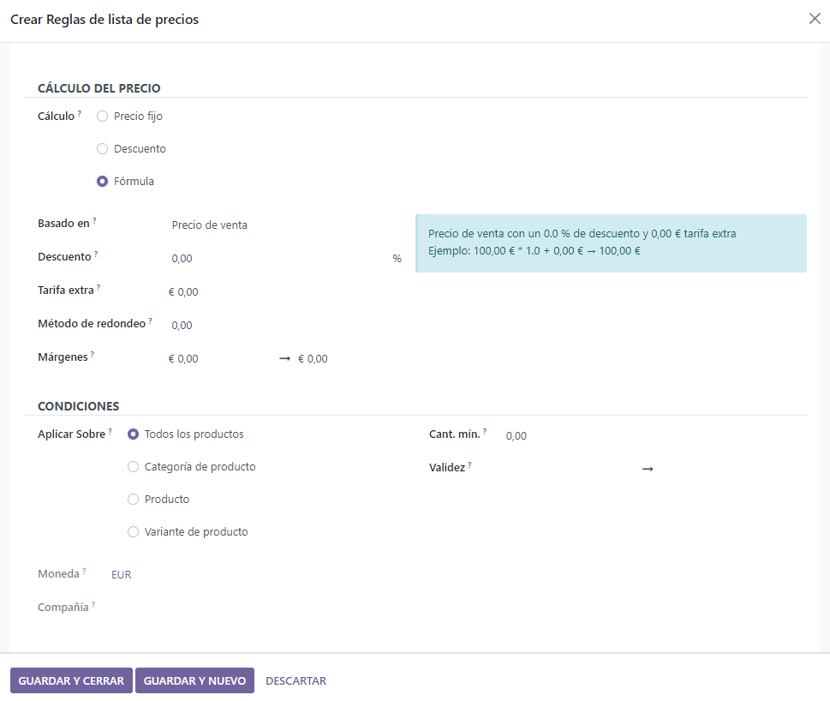
Task: Select Variante de producto radio button
Action: point(133,532)
